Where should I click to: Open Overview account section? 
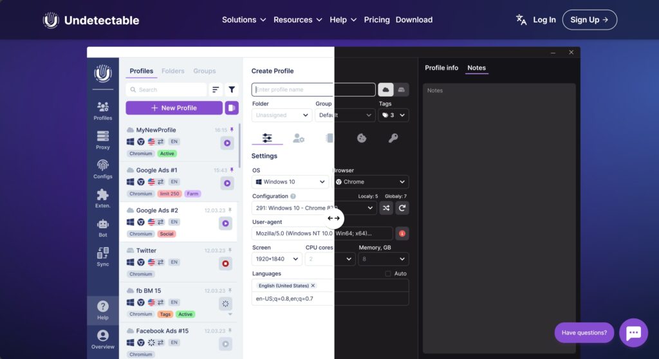click(102, 340)
